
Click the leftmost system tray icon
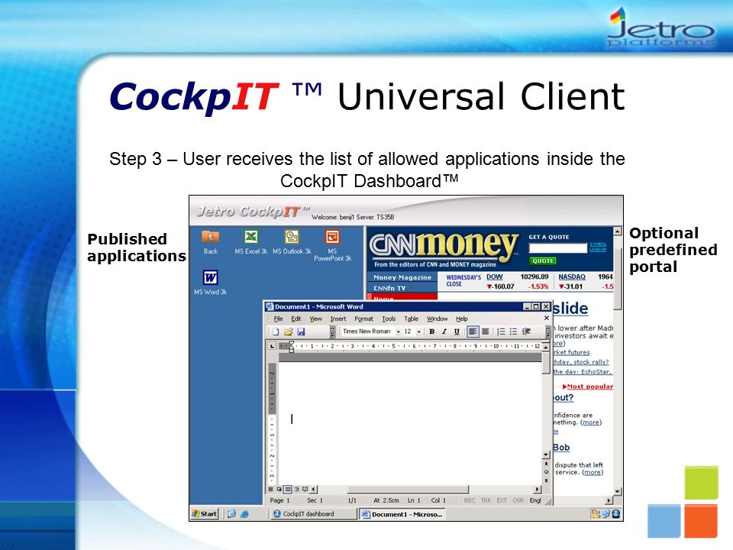click(596, 514)
